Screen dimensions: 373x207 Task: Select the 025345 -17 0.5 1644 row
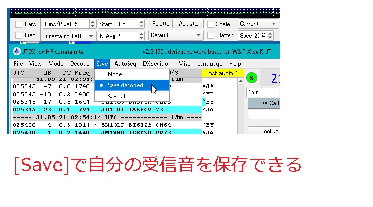pos(107,102)
